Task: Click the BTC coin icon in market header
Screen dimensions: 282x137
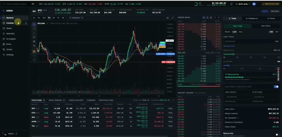Action: pyautogui.click(x=34, y=11)
